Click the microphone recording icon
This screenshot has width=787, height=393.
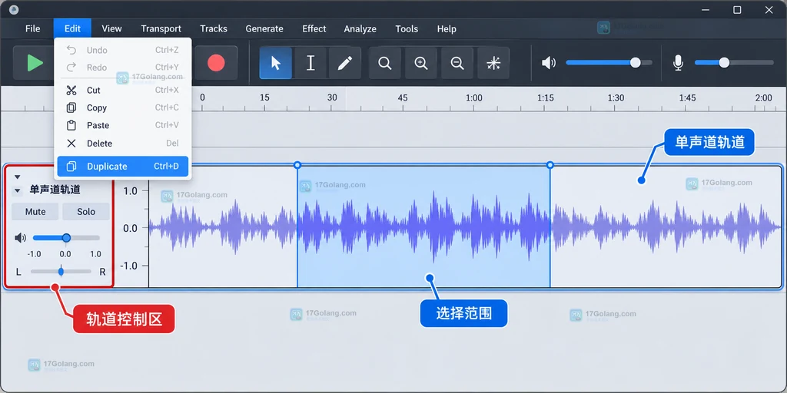click(678, 63)
